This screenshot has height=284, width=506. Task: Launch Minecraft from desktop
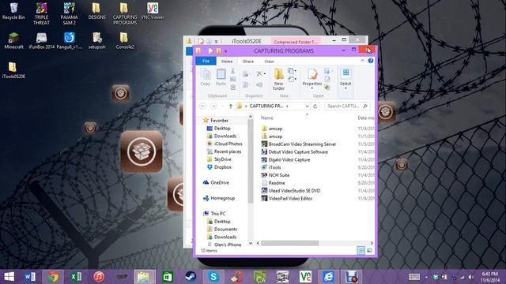tap(13, 40)
